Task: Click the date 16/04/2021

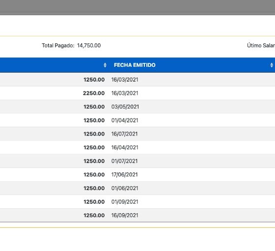Action: [125, 147]
